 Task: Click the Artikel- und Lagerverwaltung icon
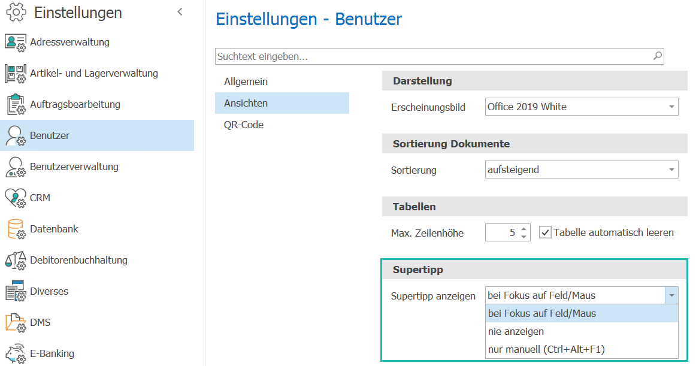point(16,74)
